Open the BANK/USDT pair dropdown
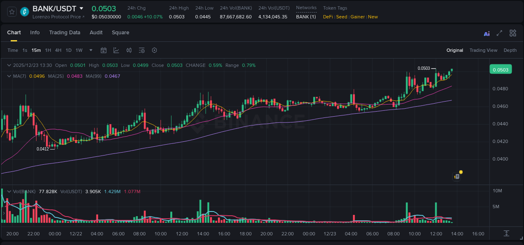This screenshot has height=245, width=524. [x=82, y=8]
